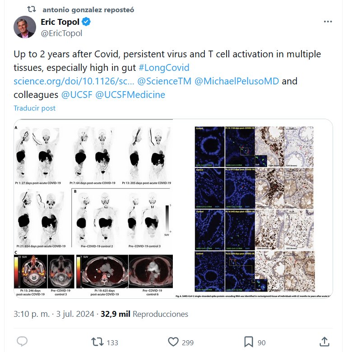Image resolution: width=343 pixels, height=352 pixels.
Task: Open the @UCSFMedicine mention
Action: click(x=130, y=95)
